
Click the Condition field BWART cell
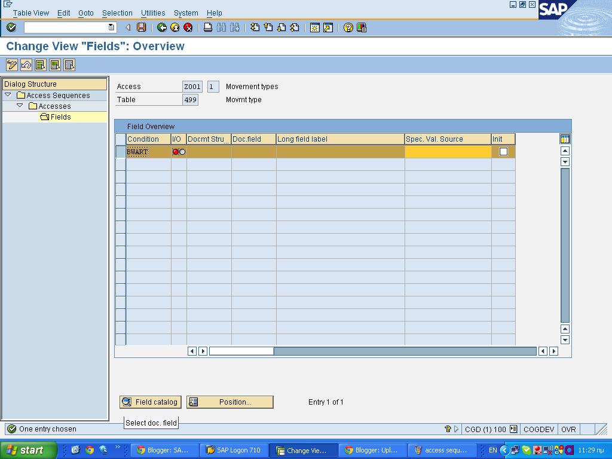(x=148, y=152)
